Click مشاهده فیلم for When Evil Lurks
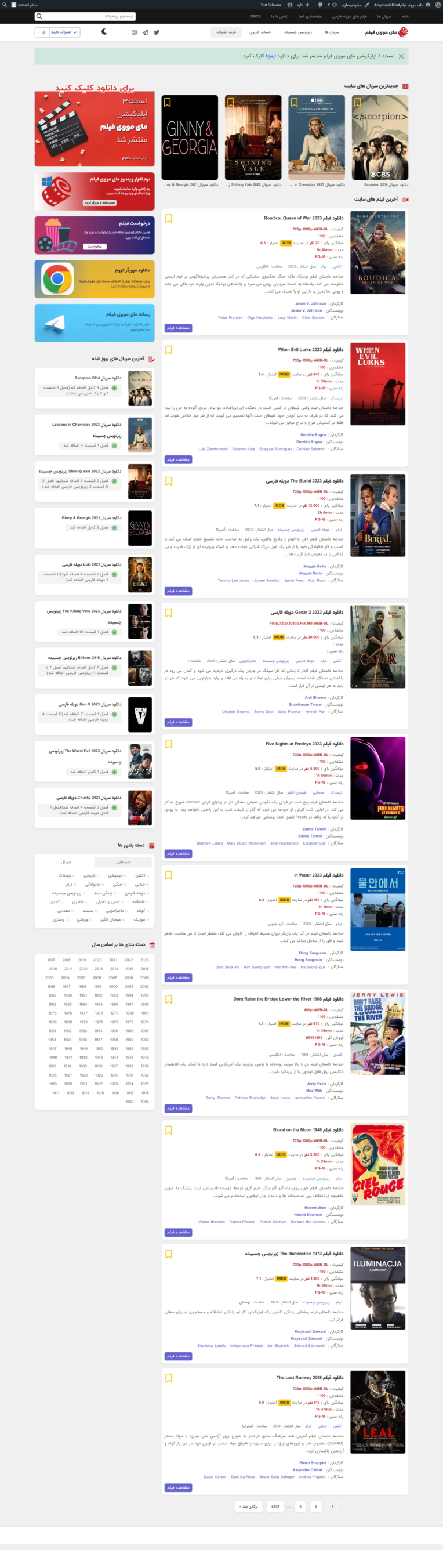 click(179, 459)
